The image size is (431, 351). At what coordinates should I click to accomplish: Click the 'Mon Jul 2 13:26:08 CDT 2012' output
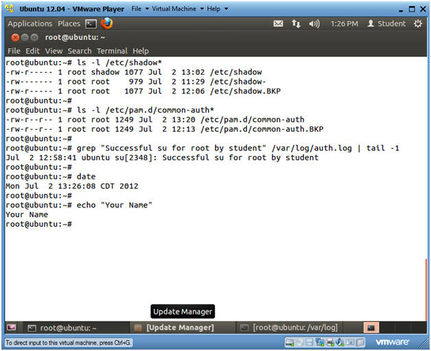72,186
